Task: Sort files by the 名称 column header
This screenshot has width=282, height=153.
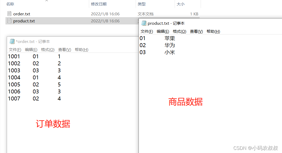Action: click(10, 4)
